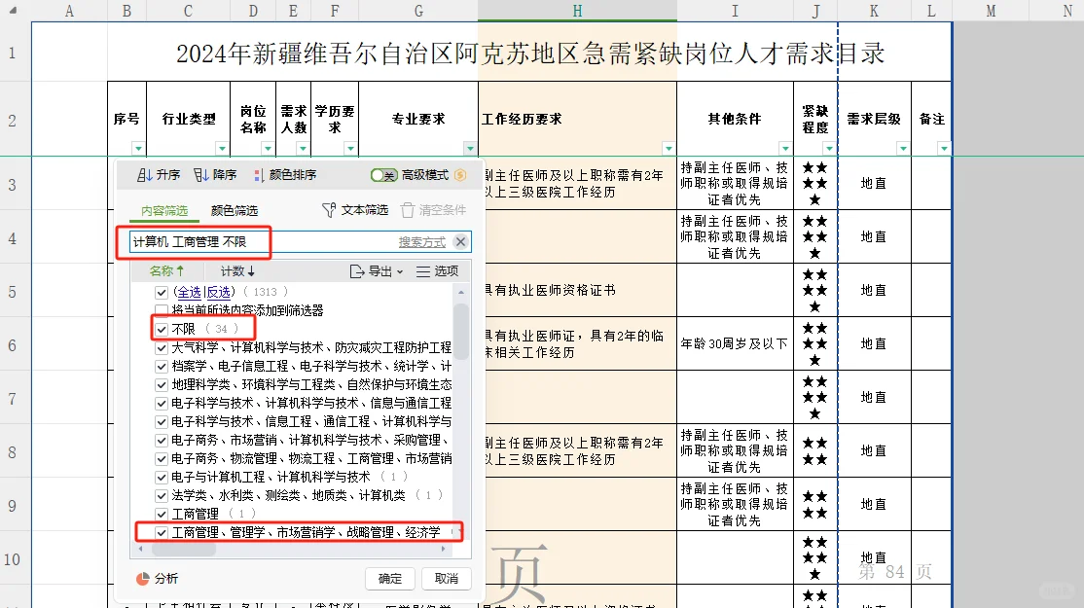Open the 搜索方式 search mode link
This screenshot has width=1084, height=608.
point(421,242)
